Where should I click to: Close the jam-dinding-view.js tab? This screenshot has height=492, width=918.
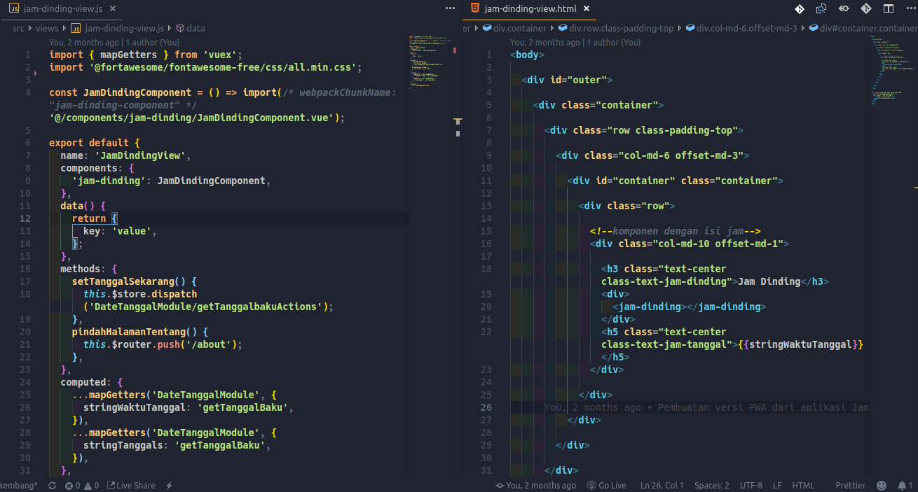(x=113, y=9)
